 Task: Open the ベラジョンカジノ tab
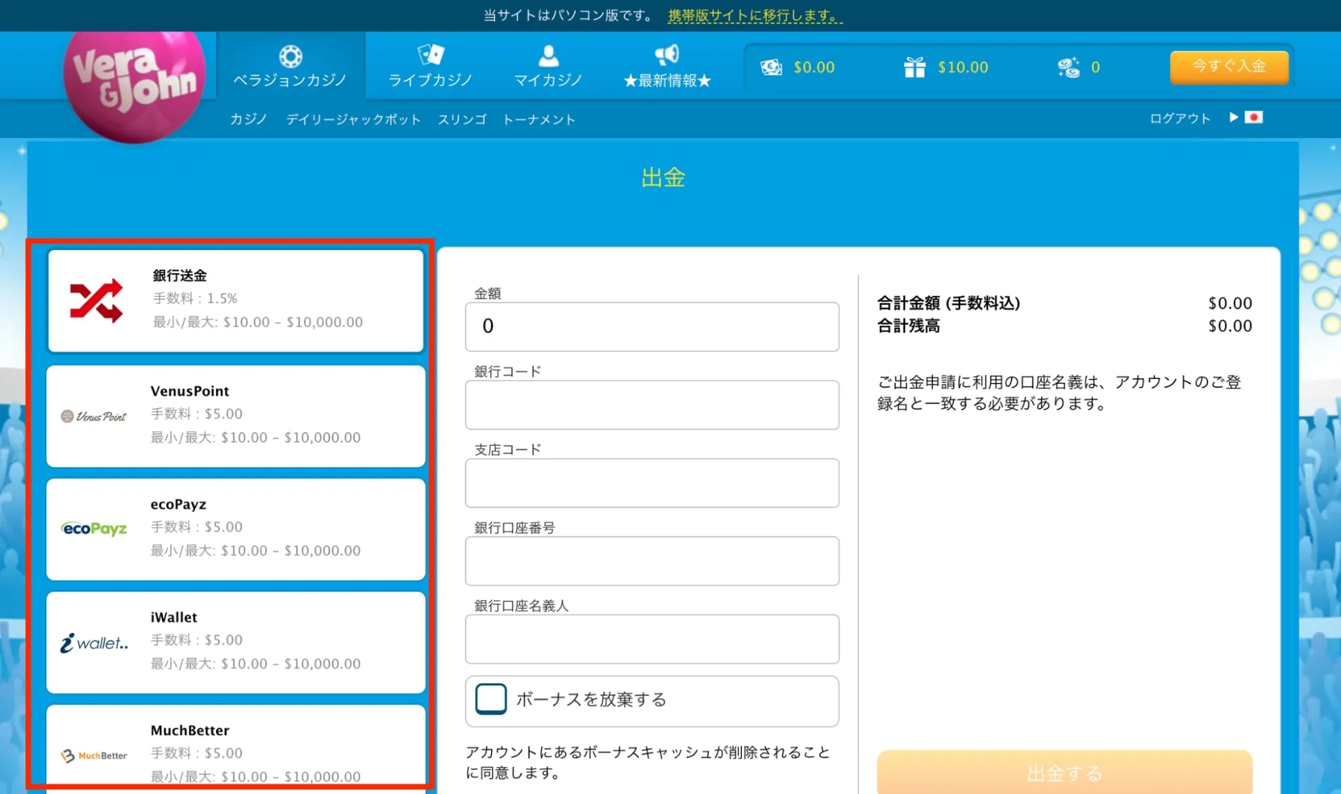point(290,66)
